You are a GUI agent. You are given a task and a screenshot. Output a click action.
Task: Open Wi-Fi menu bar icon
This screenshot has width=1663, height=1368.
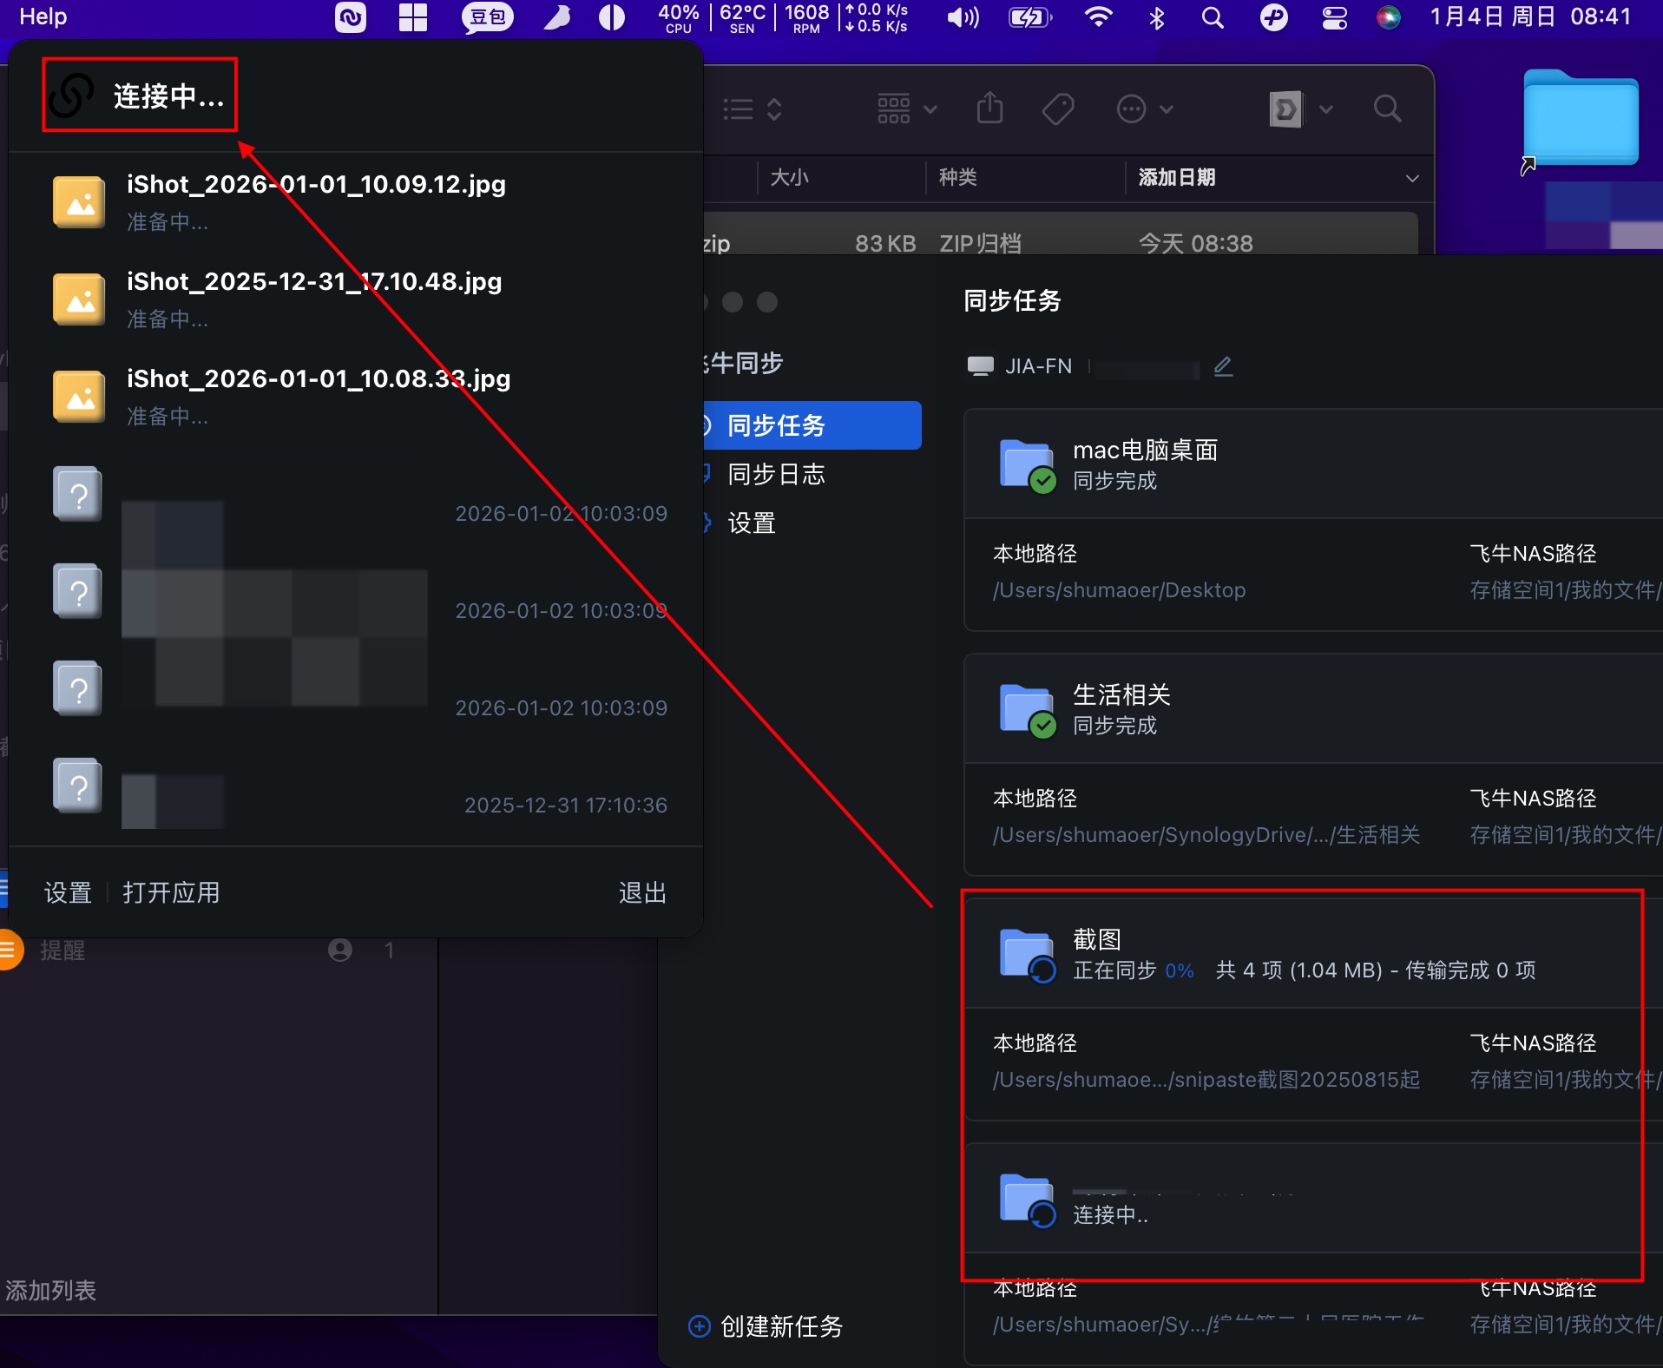(x=1099, y=17)
